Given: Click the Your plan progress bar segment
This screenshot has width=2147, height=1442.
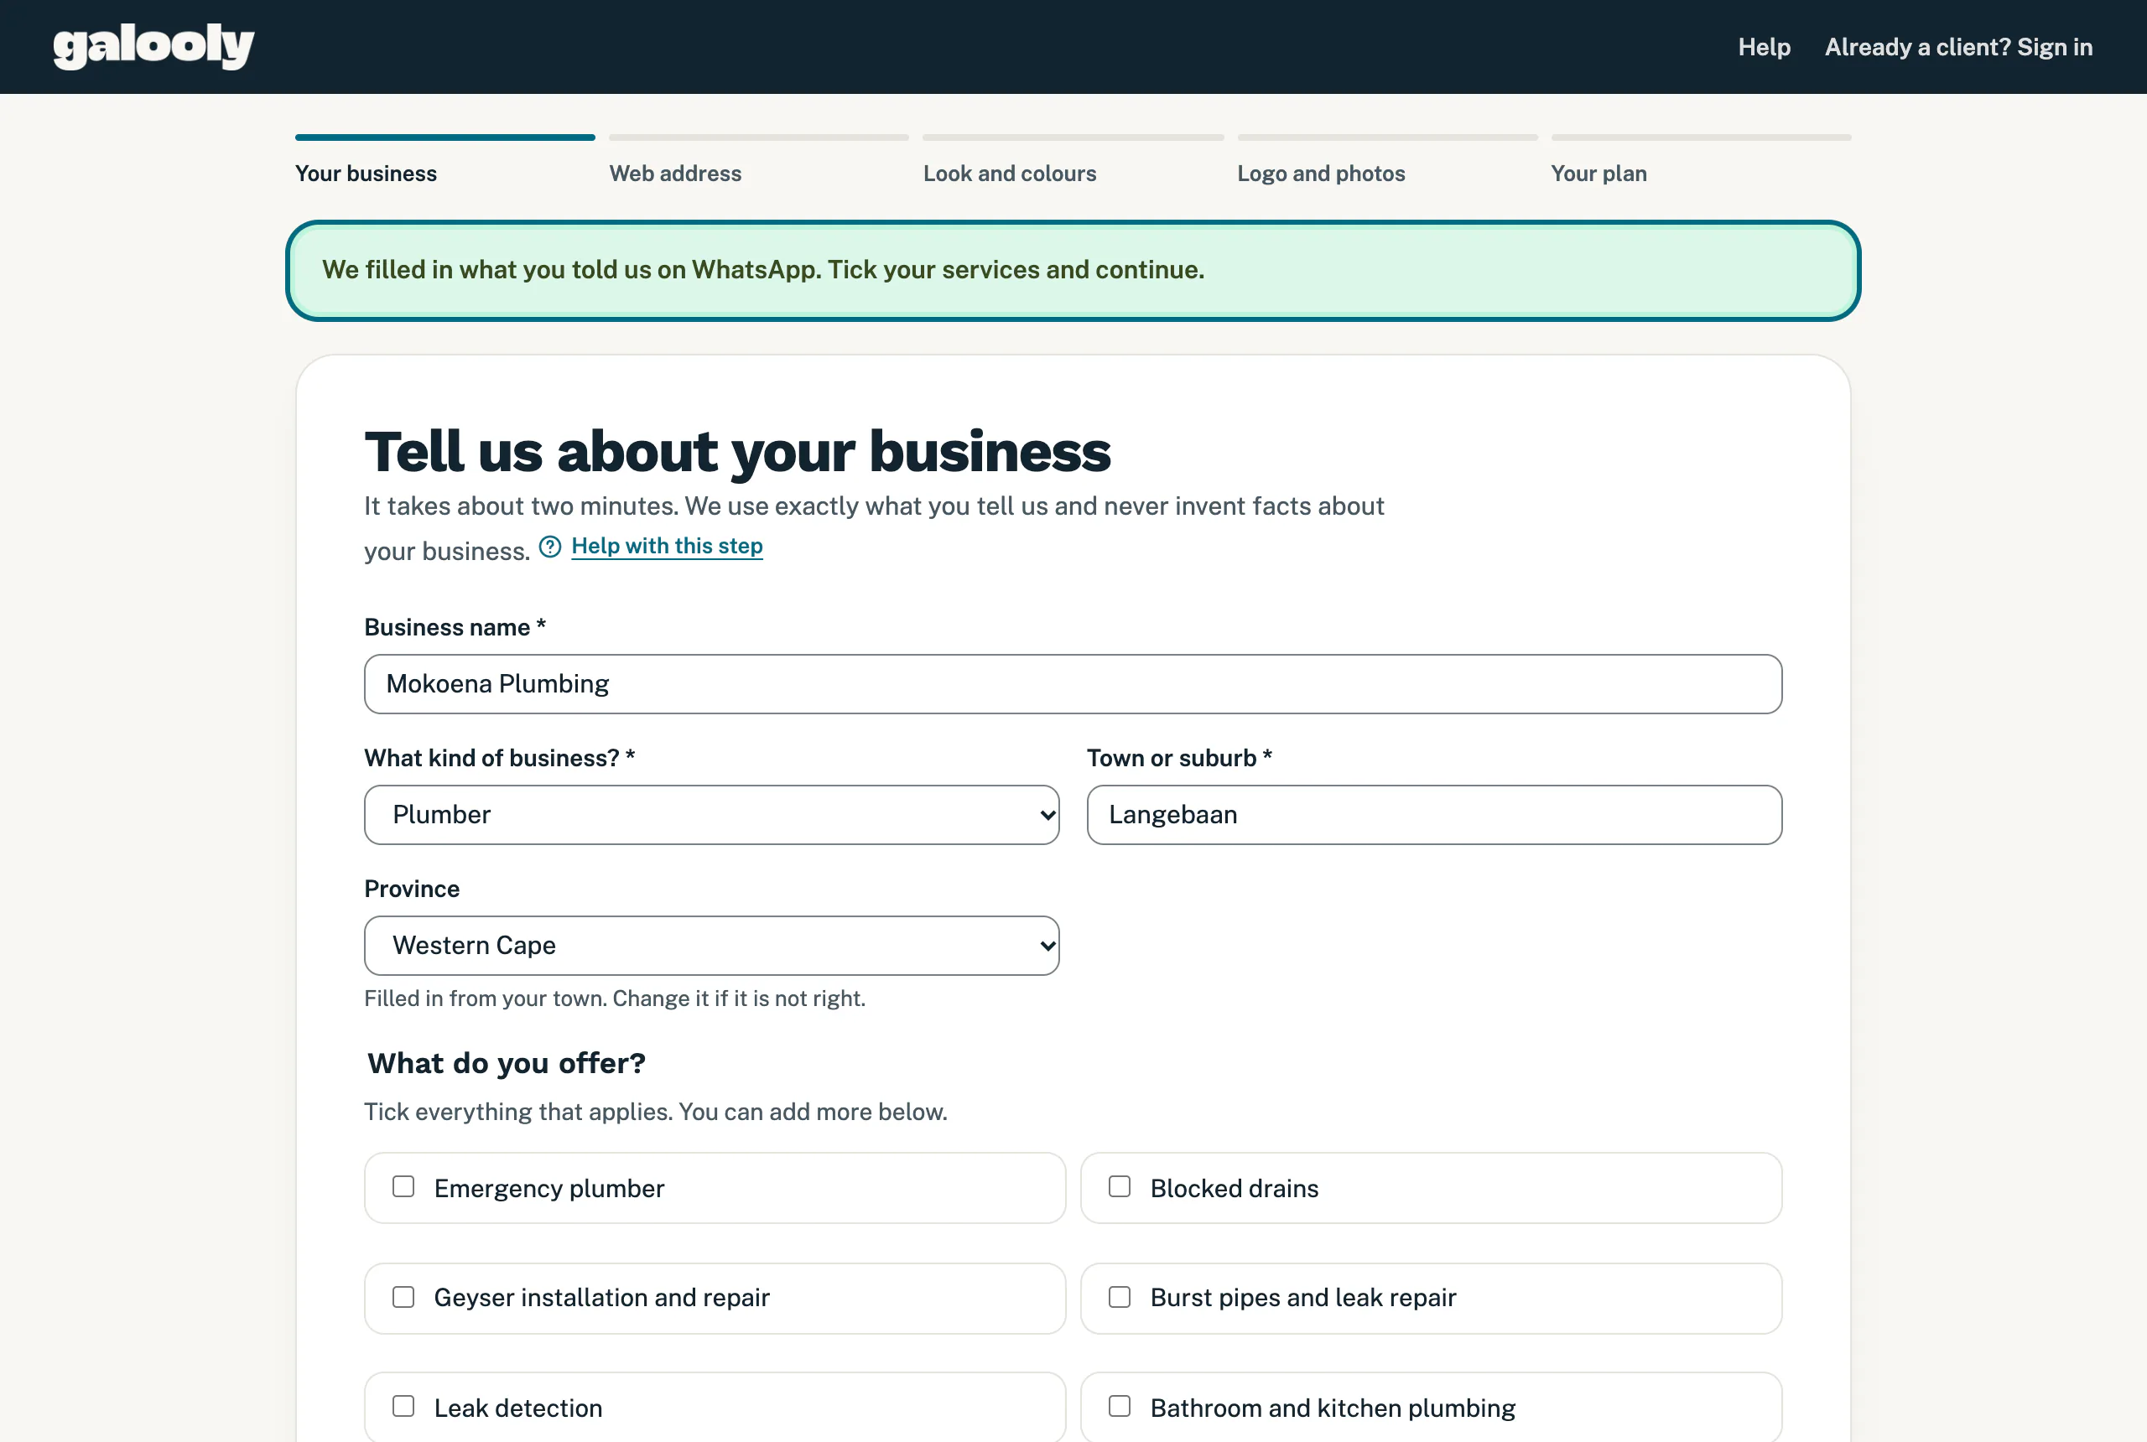Looking at the screenshot, I should pyautogui.click(x=1701, y=138).
